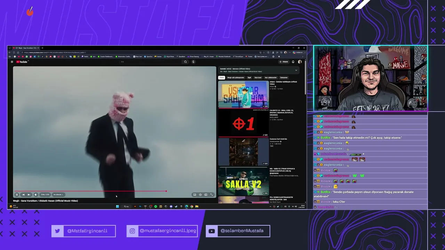Select Son yüklenenler filter chip

pyautogui.click(x=271, y=78)
